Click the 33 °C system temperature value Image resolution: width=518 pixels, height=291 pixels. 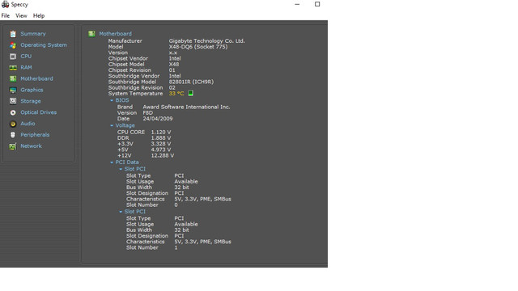pyautogui.click(x=176, y=94)
